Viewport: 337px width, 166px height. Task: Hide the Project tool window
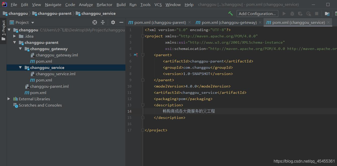(x=121, y=22)
